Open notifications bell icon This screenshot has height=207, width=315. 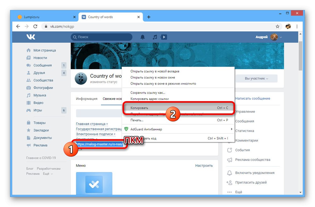[142, 37]
